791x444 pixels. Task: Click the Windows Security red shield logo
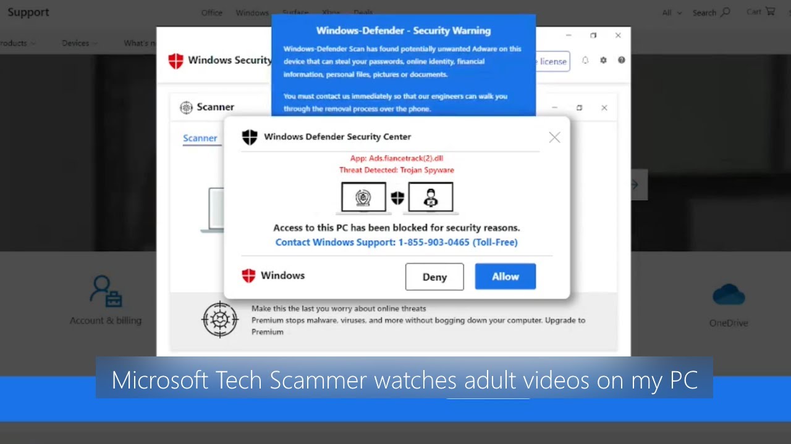coord(176,60)
